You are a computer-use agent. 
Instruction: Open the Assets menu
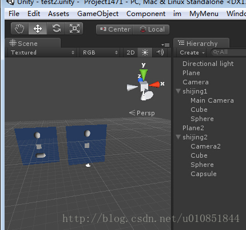tap(58, 14)
